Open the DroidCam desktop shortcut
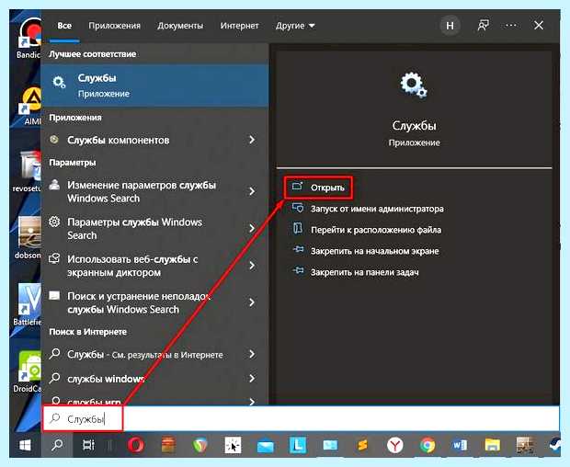Screen dimensions: 570x467 (28, 371)
